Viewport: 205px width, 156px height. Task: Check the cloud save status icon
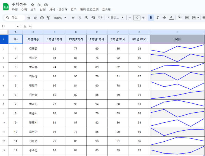(46, 5)
